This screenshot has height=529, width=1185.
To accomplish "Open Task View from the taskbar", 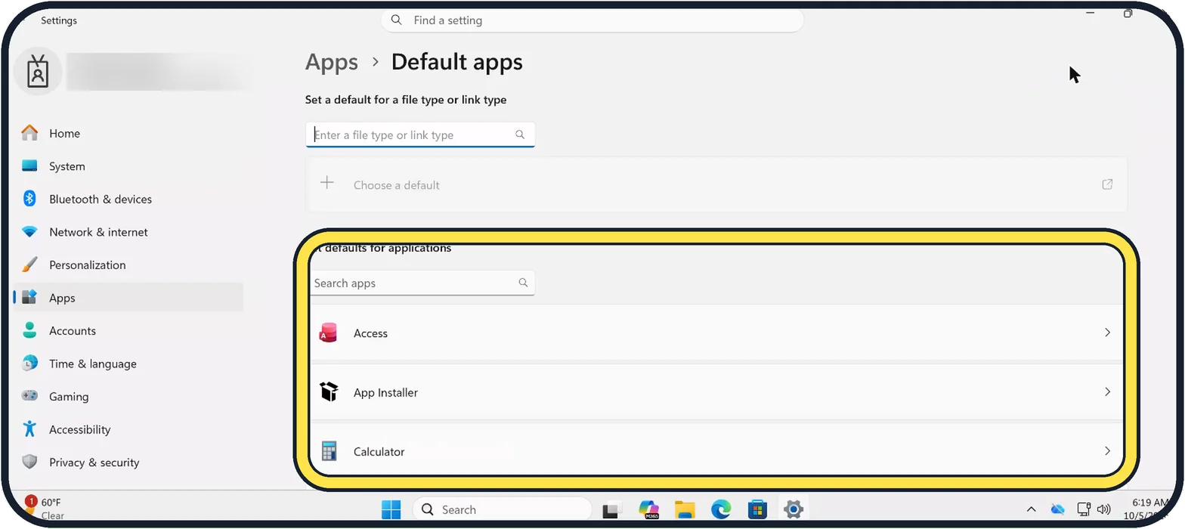I will pos(611,510).
